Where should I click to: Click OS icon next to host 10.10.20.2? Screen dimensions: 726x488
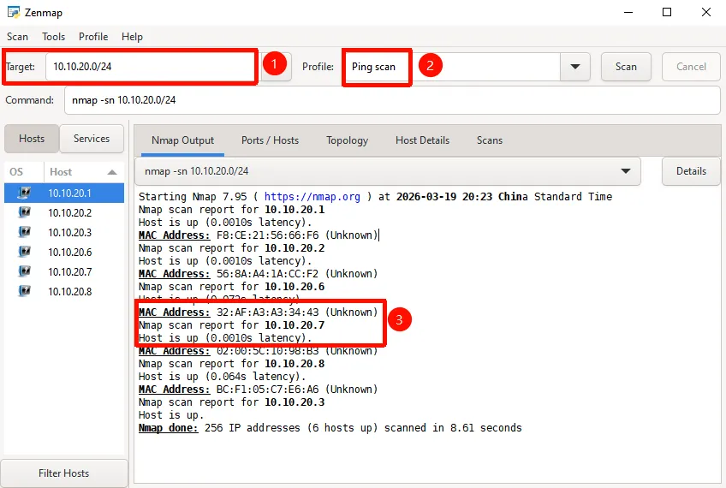click(x=24, y=212)
